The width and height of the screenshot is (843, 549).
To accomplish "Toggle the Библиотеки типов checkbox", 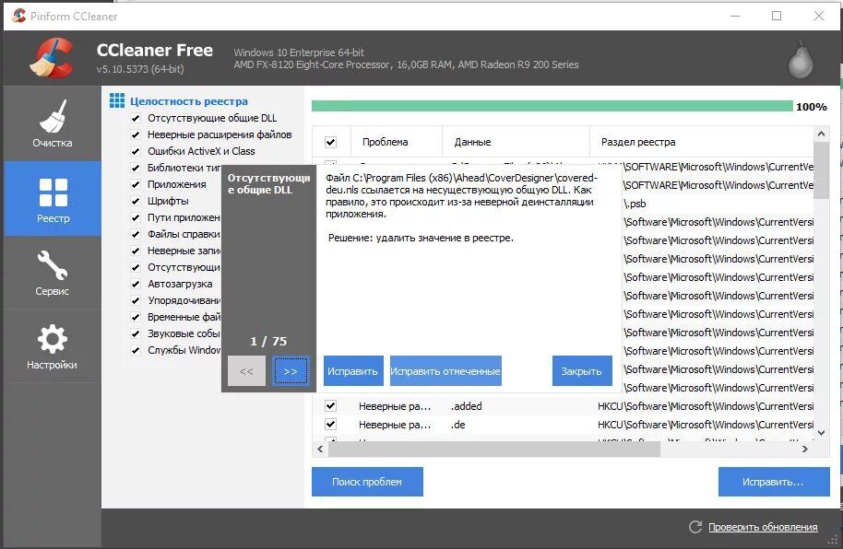I will tap(136, 169).
